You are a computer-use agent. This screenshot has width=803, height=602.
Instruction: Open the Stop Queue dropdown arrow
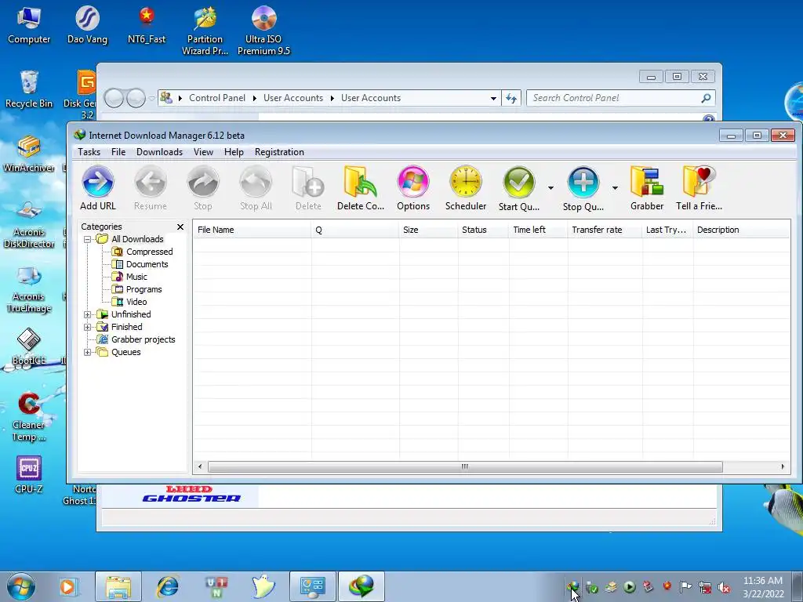pos(615,188)
